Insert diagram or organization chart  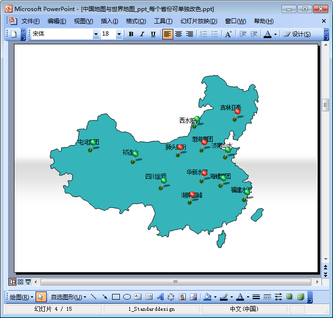pyautogui.click(x=171, y=297)
